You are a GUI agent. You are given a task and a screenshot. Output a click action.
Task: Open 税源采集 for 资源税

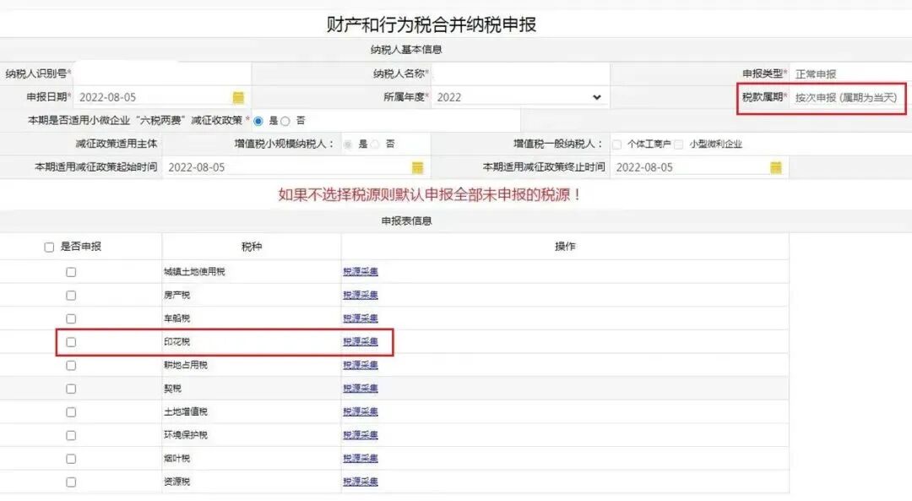pos(361,482)
